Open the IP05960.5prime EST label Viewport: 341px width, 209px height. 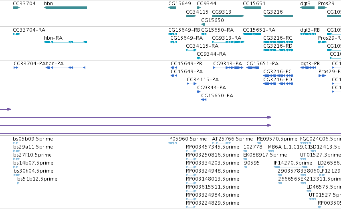point(188,139)
